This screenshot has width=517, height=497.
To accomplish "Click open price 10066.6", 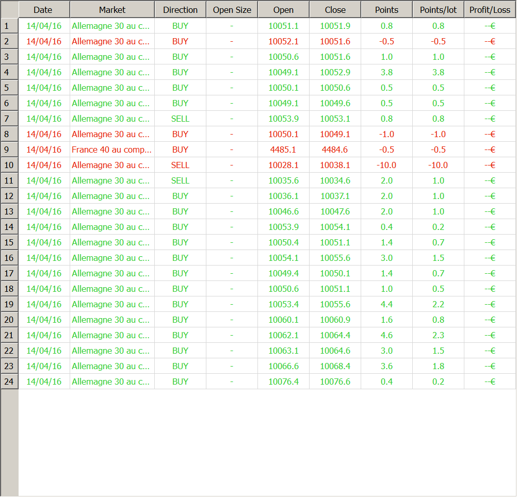I will pos(284,366).
